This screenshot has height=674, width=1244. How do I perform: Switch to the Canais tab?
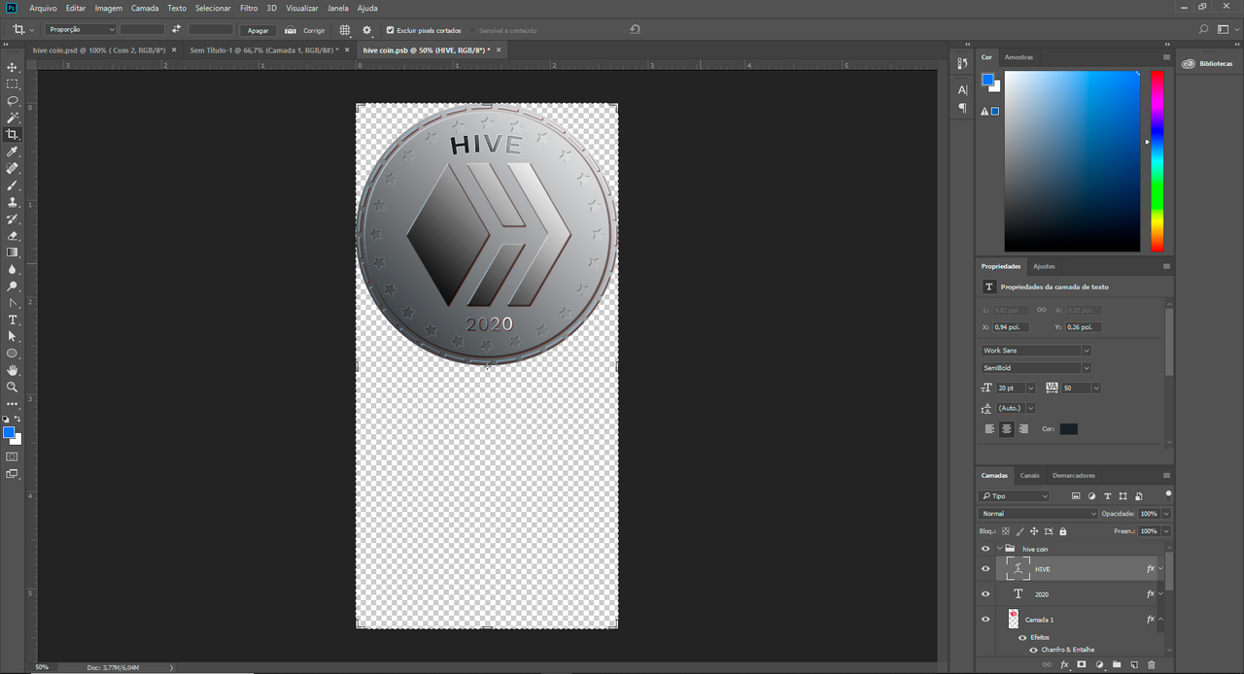tap(1029, 475)
